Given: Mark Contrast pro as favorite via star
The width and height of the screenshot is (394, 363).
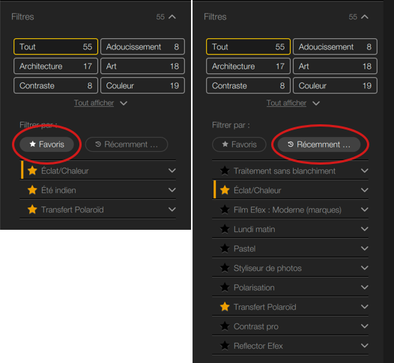Looking at the screenshot, I should pyautogui.click(x=225, y=326).
